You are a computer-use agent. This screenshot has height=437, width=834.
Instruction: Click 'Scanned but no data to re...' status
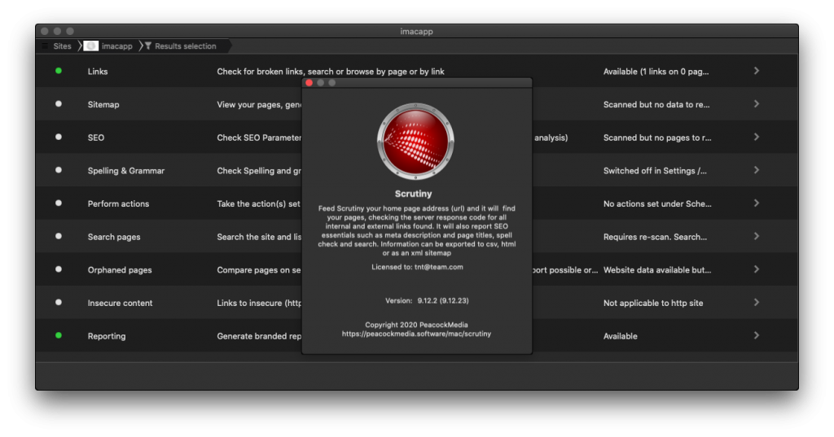[x=656, y=104]
